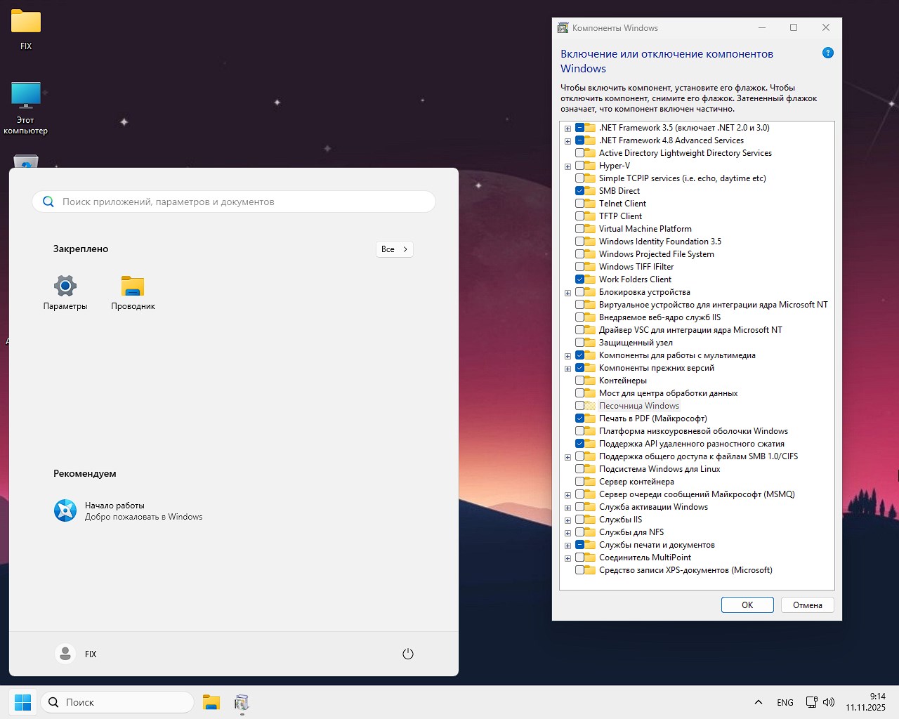Click the FIX user account icon
899x719 pixels.
[x=65, y=653]
